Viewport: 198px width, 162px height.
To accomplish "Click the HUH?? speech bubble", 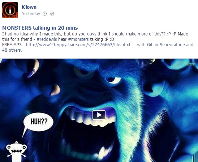I will pyautogui.click(x=38, y=122).
